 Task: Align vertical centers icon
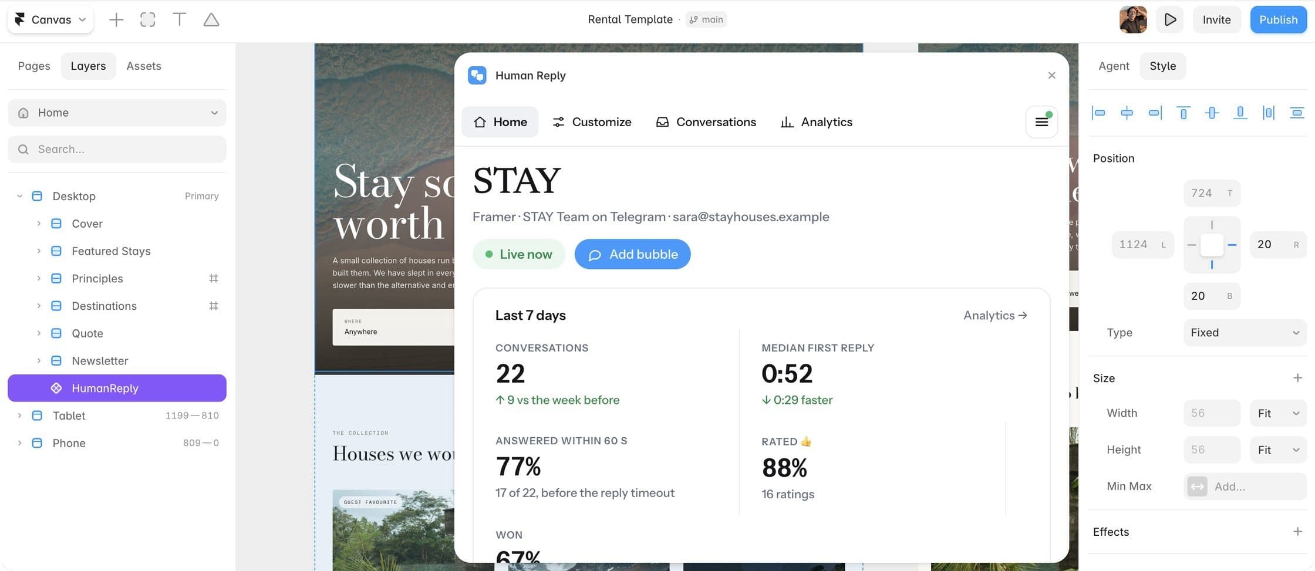[1212, 113]
